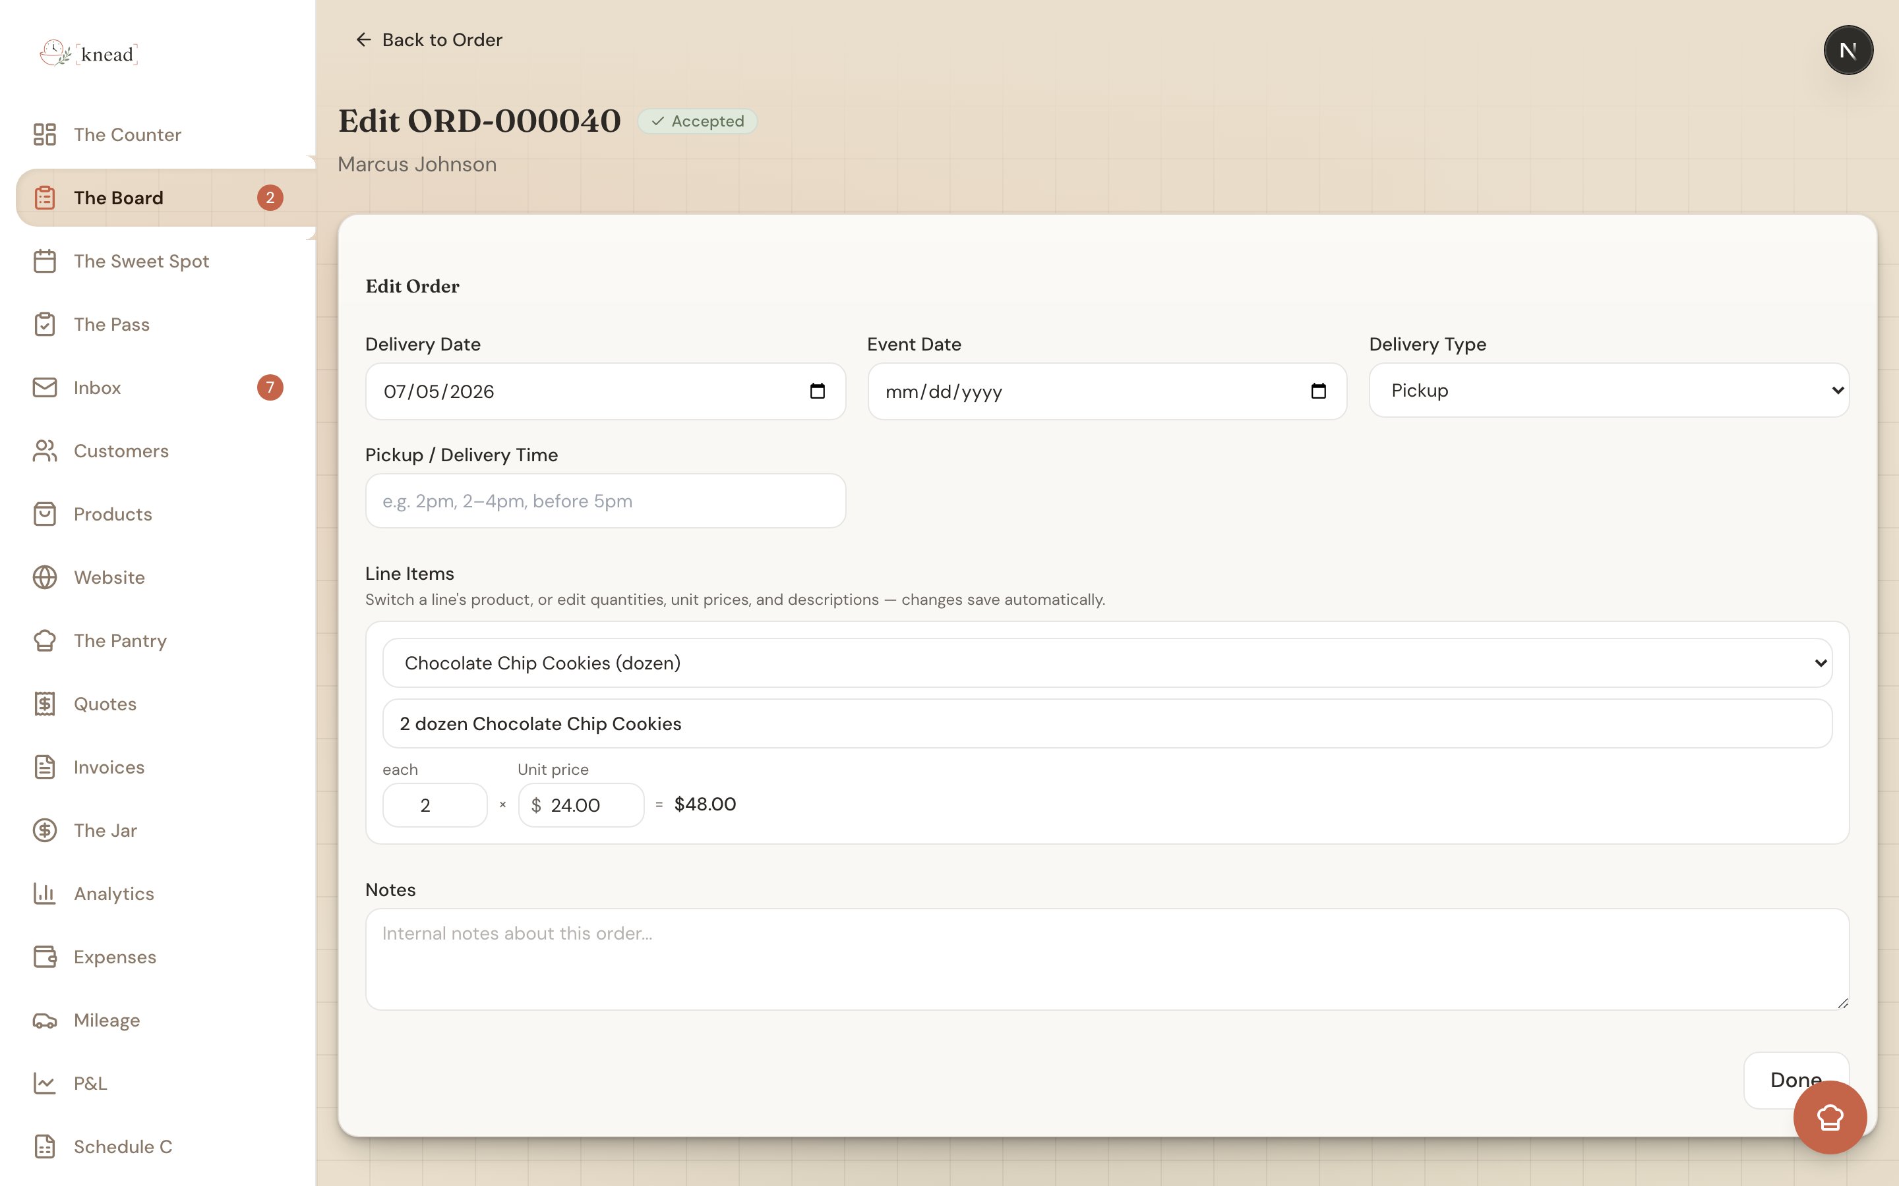Screen dimensions: 1899x1186
Task: Click the quantity field showing 2
Action: [x=435, y=805]
